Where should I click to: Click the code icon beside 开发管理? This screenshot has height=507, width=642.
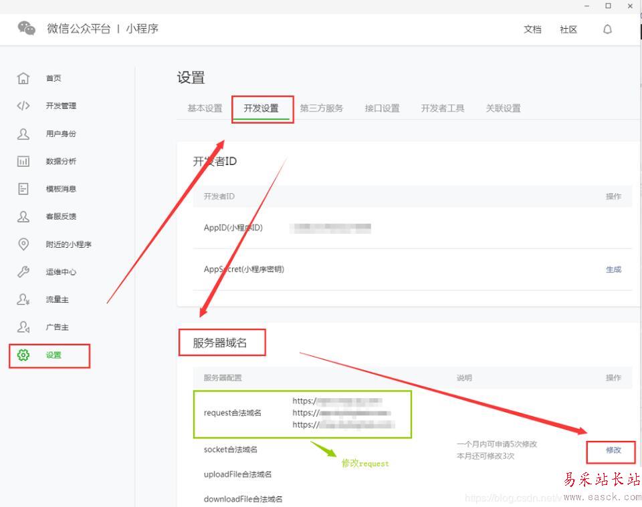click(23, 106)
